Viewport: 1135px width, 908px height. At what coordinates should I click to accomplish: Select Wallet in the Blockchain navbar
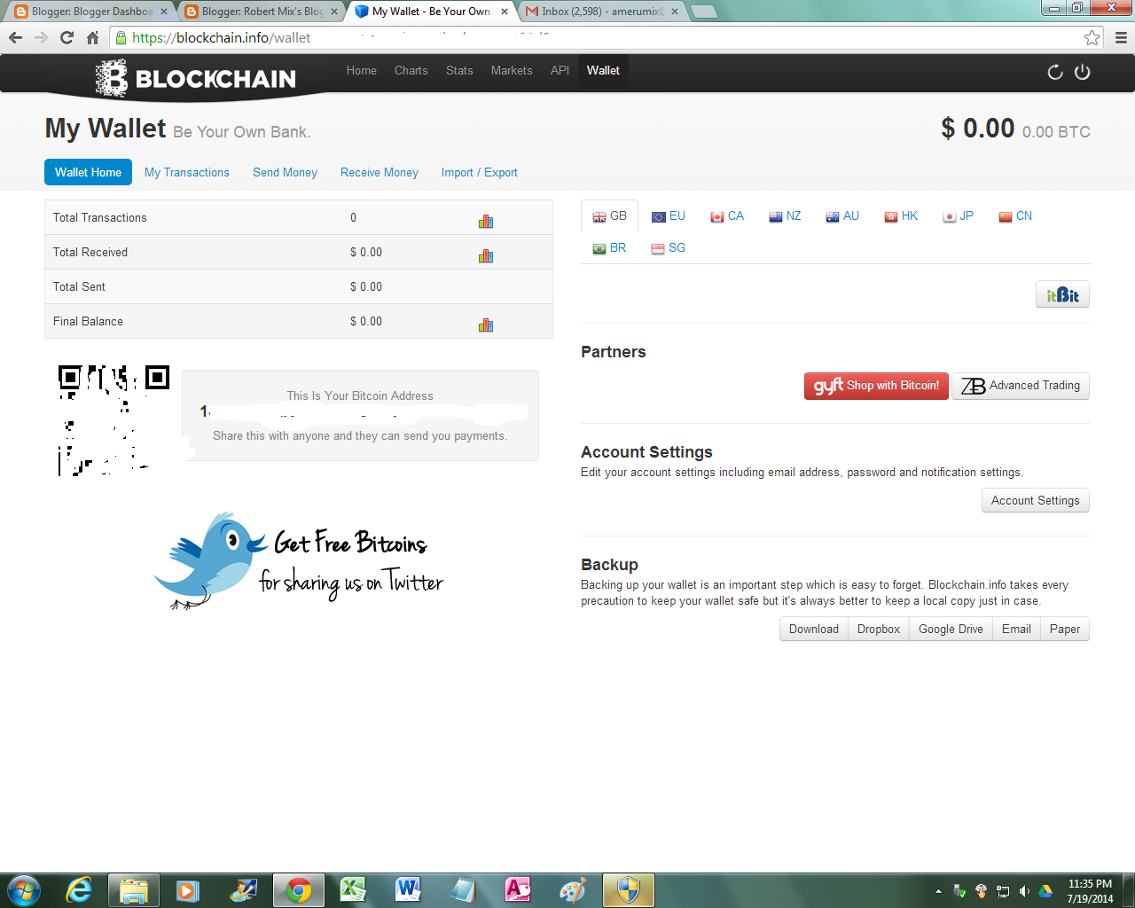click(x=603, y=71)
